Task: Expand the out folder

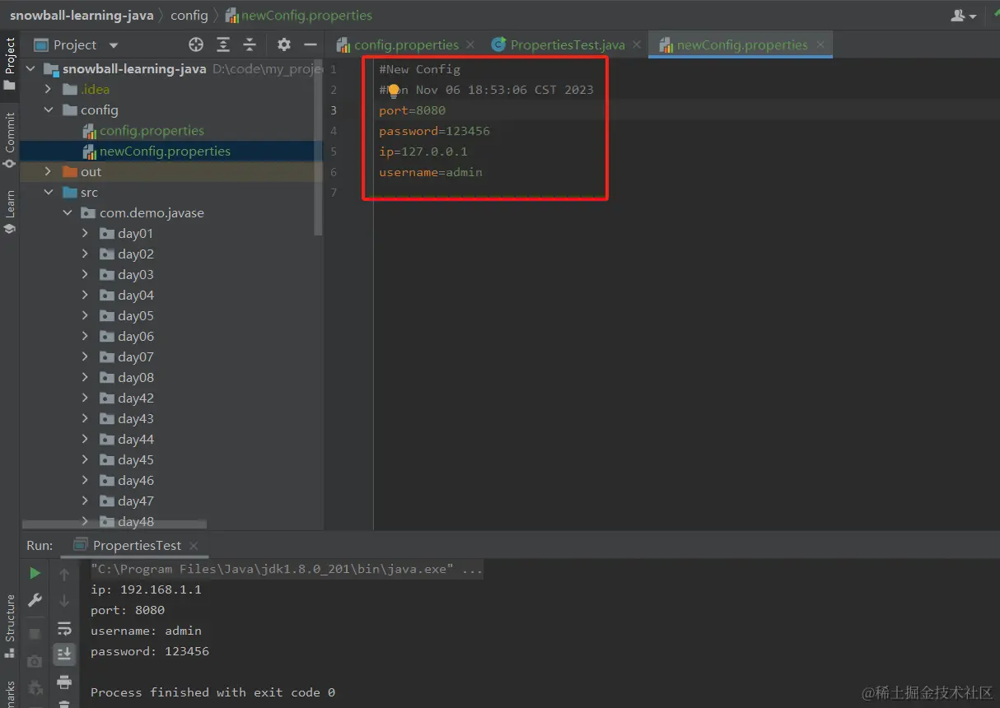Action: (49, 171)
